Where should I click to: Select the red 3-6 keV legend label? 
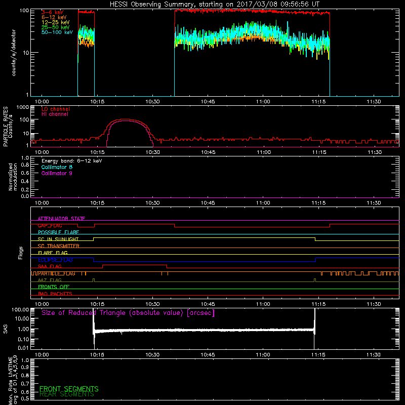click(53, 12)
